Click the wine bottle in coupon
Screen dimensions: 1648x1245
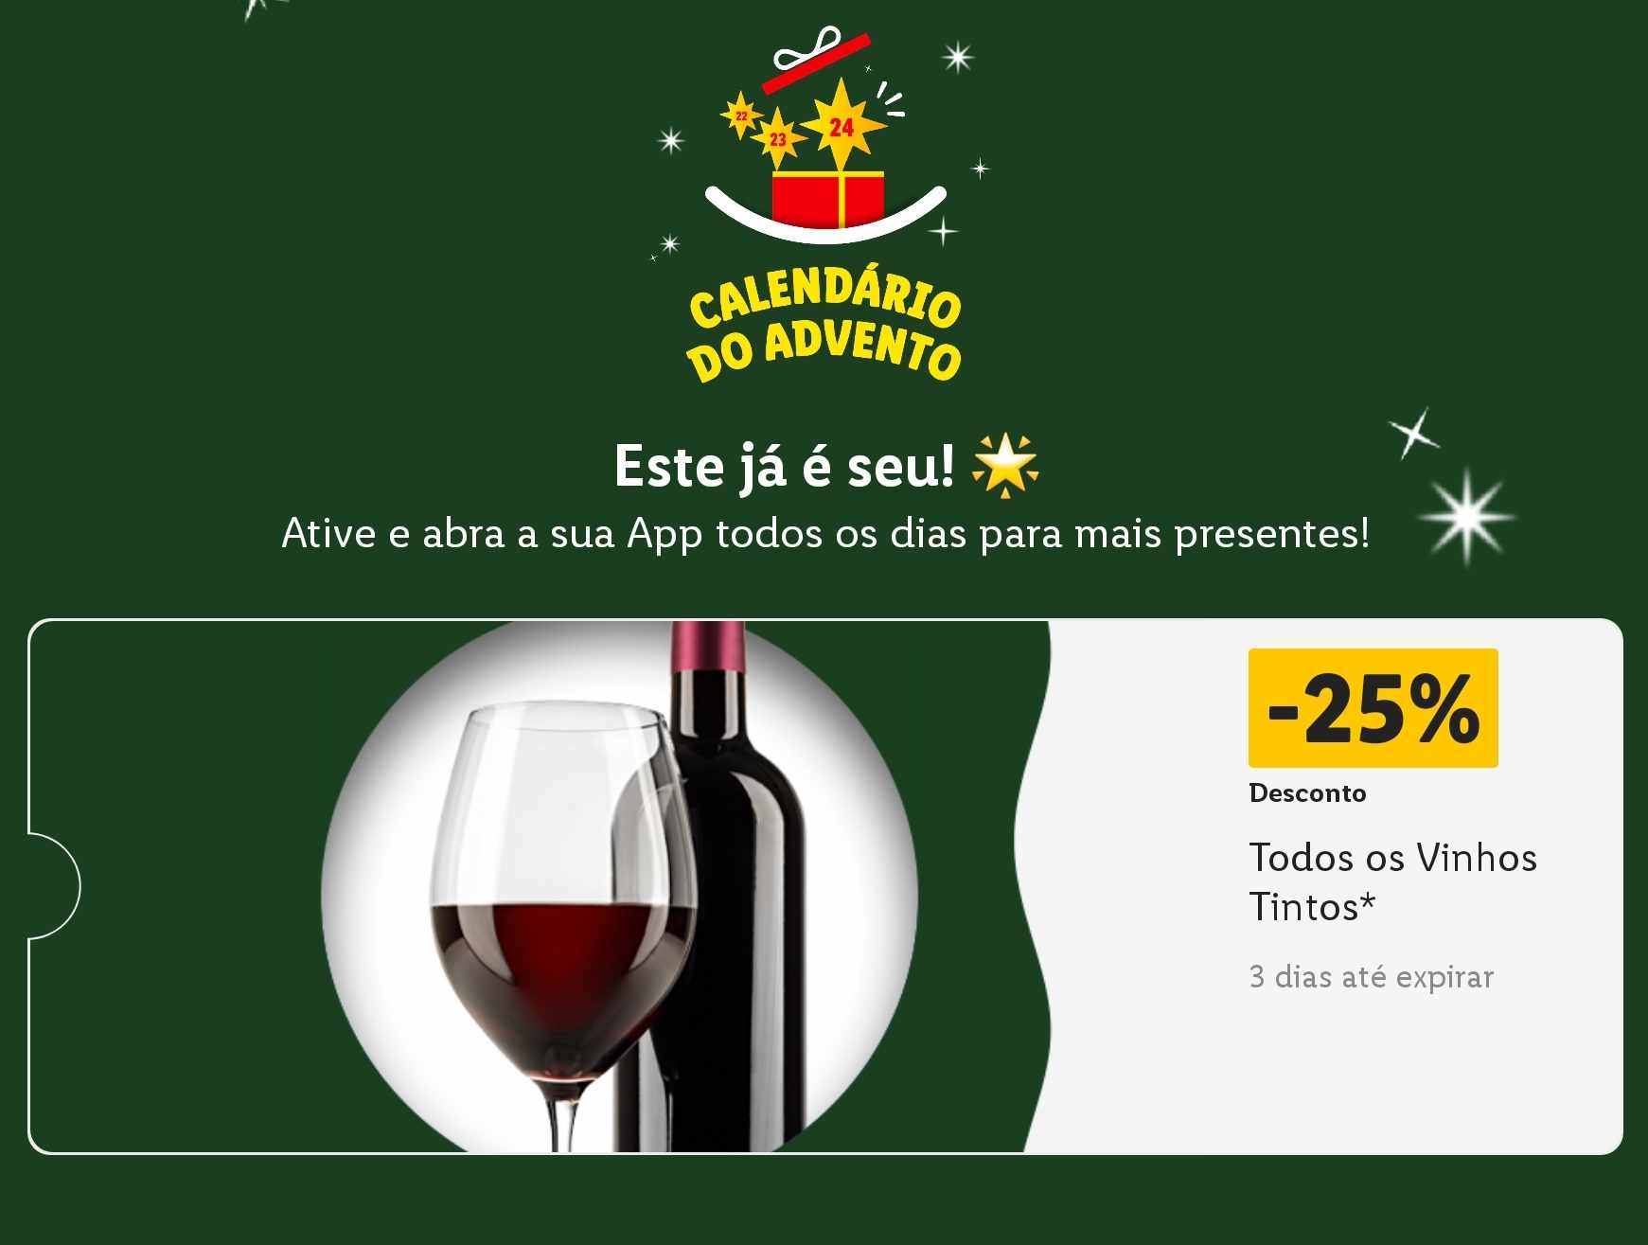tap(731, 885)
